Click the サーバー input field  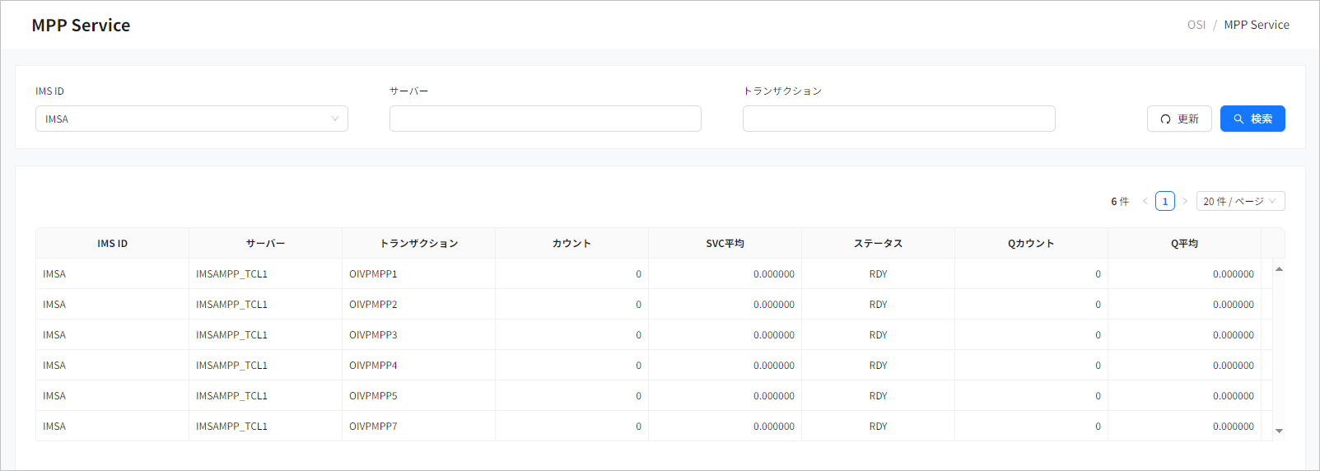(x=544, y=119)
